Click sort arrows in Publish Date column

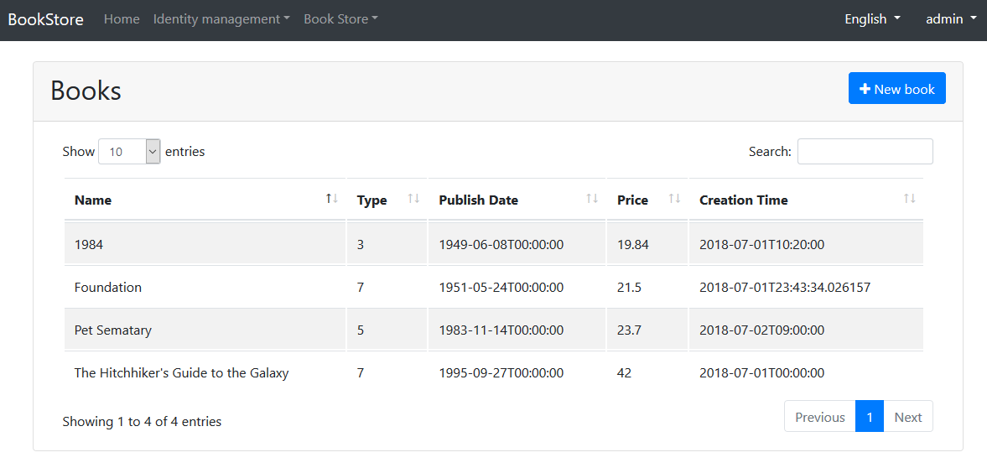point(592,199)
